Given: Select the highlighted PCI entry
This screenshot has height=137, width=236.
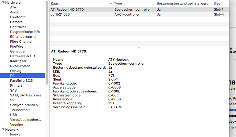Looking at the screenshot, I should [22, 76].
